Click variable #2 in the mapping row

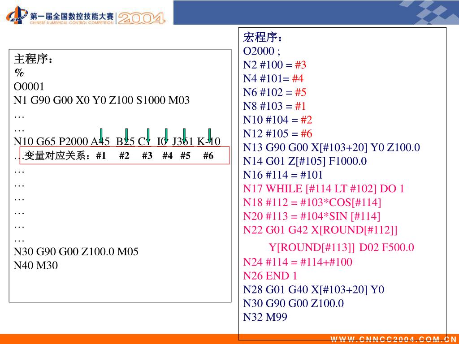pos(124,155)
